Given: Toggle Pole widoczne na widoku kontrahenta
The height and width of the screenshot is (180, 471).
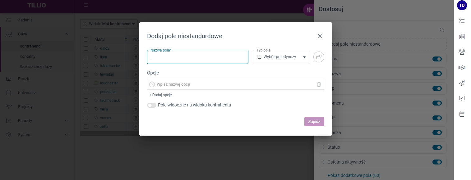Looking at the screenshot, I should 152,105.
